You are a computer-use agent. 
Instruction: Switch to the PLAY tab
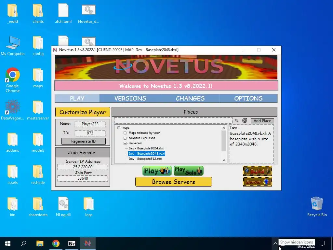[x=77, y=98]
